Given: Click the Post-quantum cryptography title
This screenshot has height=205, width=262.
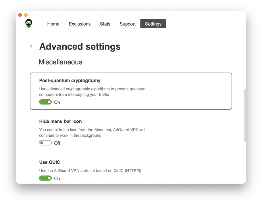Looking at the screenshot, I should (x=70, y=81).
